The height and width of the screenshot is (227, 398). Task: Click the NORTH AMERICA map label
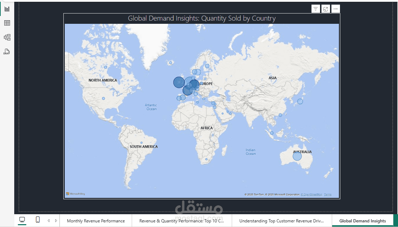[103, 80]
